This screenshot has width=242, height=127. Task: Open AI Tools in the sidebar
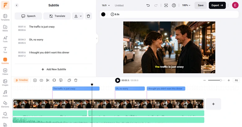(x=5, y=39)
